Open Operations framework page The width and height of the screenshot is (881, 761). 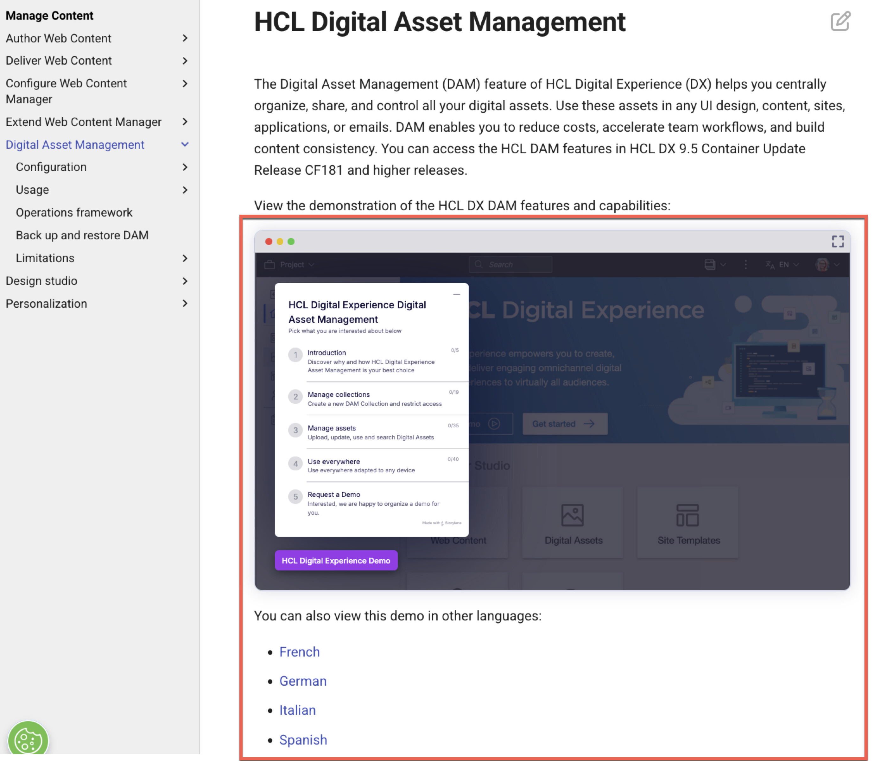point(74,213)
